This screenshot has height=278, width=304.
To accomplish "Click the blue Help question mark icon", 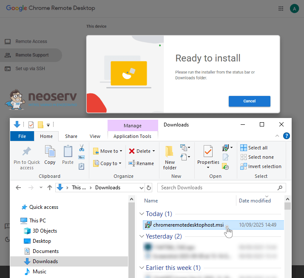I will pos(287,136).
